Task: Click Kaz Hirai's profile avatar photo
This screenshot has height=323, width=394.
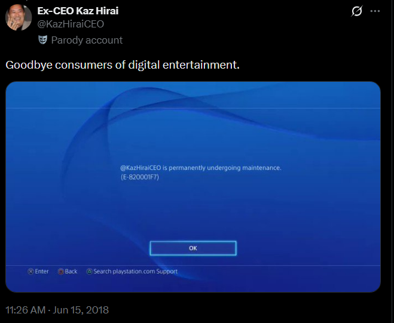Action: tap(19, 17)
